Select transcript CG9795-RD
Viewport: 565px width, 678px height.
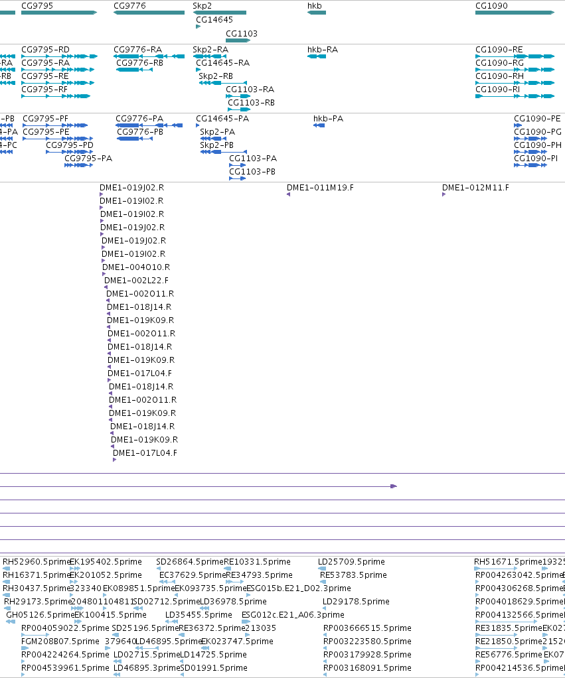tap(45, 50)
